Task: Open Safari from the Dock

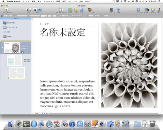Action: coord(49,124)
